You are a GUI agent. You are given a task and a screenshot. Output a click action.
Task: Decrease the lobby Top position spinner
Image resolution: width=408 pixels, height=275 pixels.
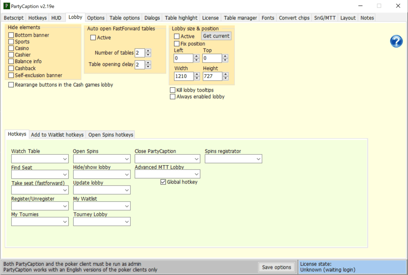(x=226, y=60)
